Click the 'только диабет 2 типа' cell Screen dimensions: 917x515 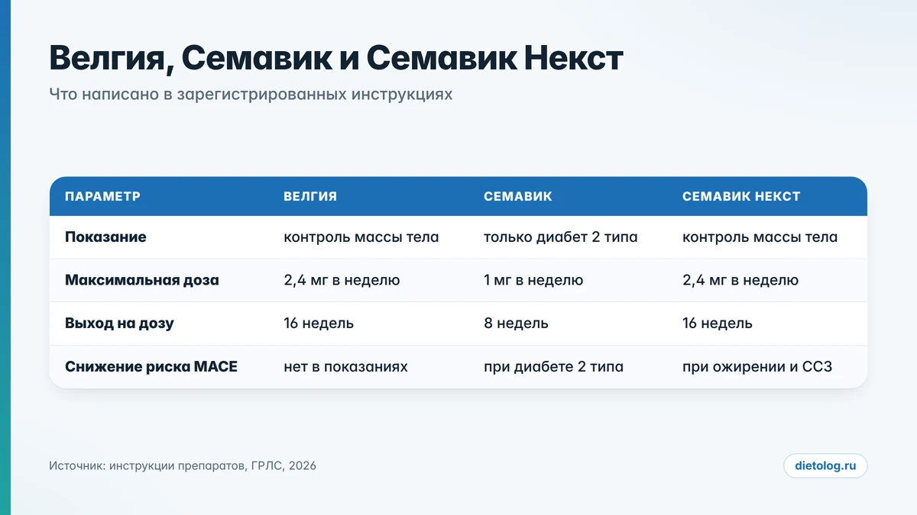pos(561,237)
